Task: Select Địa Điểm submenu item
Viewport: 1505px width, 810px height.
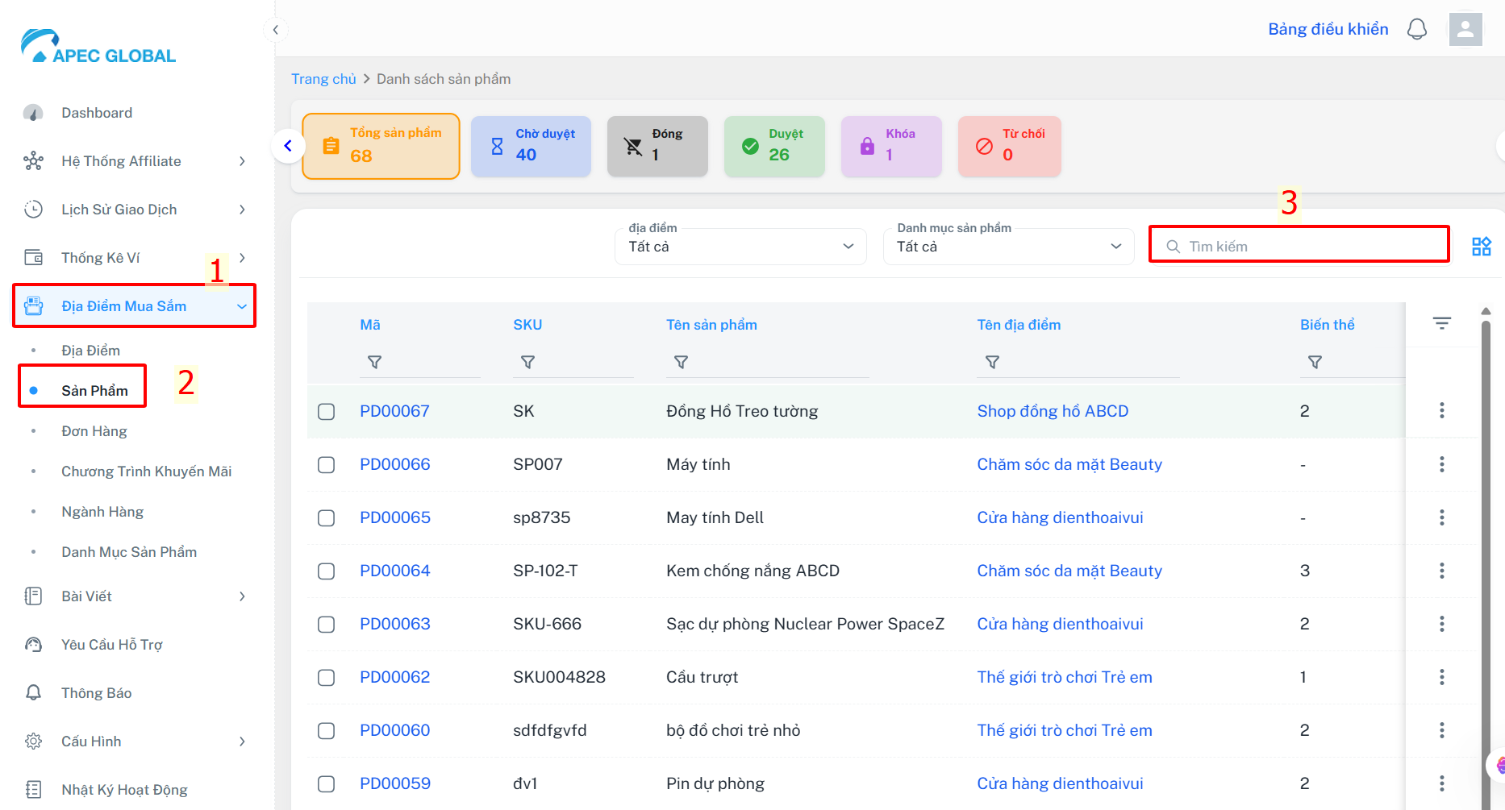Action: coord(91,351)
